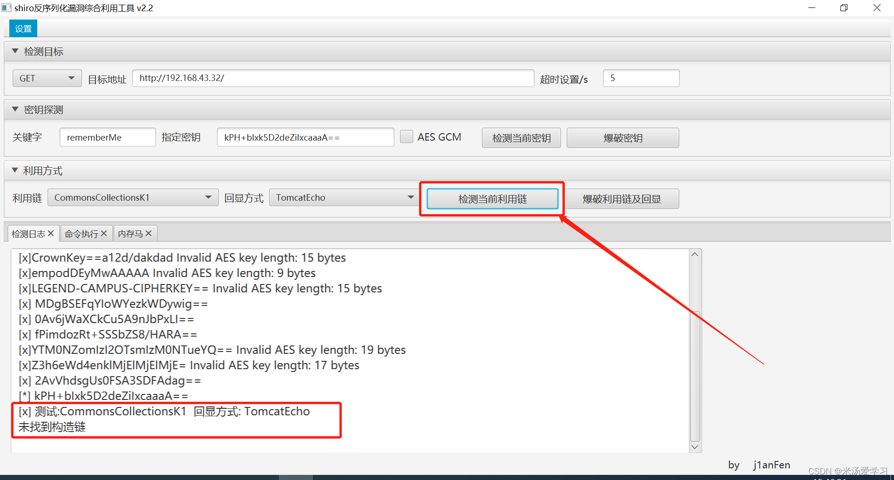The image size is (894, 480).
Task: Click log line MDgBSEFqYloWYezkWDywig==
Action: (113, 304)
